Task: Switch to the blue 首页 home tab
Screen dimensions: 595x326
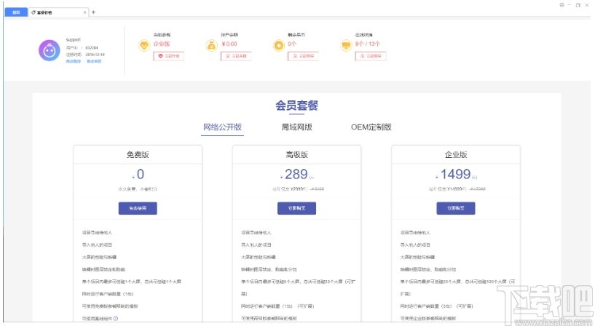Action: (x=16, y=12)
